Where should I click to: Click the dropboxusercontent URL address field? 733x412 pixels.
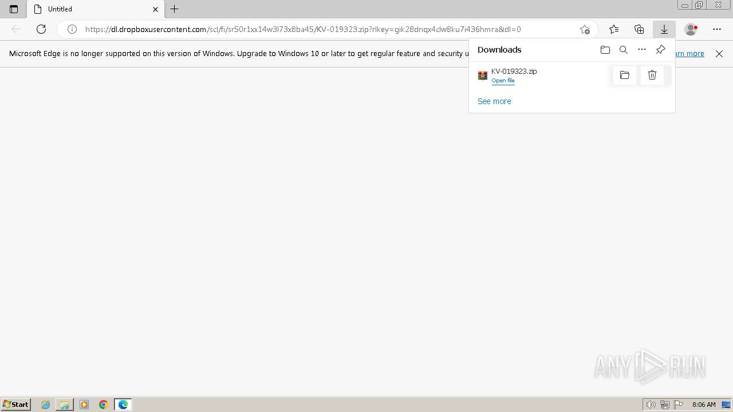[x=303, y=29]
